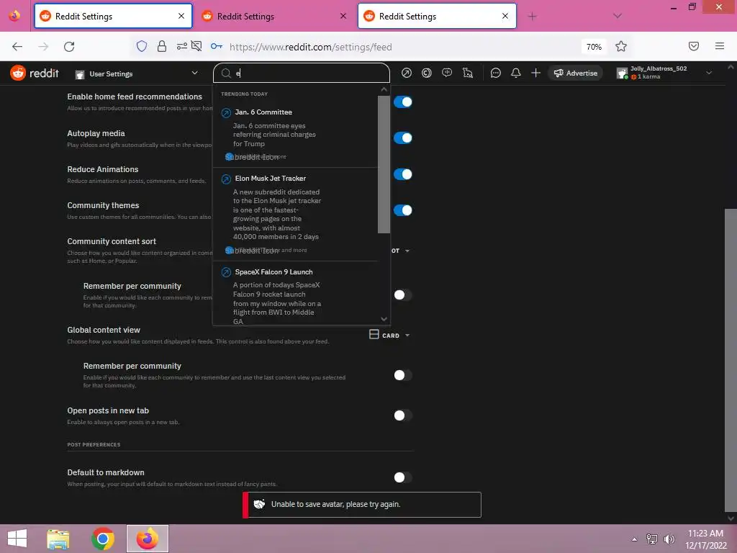This screenshot has width=737, height=553.
Task: Click the Reddit logo home icon
Action: [x=18, y=73]
